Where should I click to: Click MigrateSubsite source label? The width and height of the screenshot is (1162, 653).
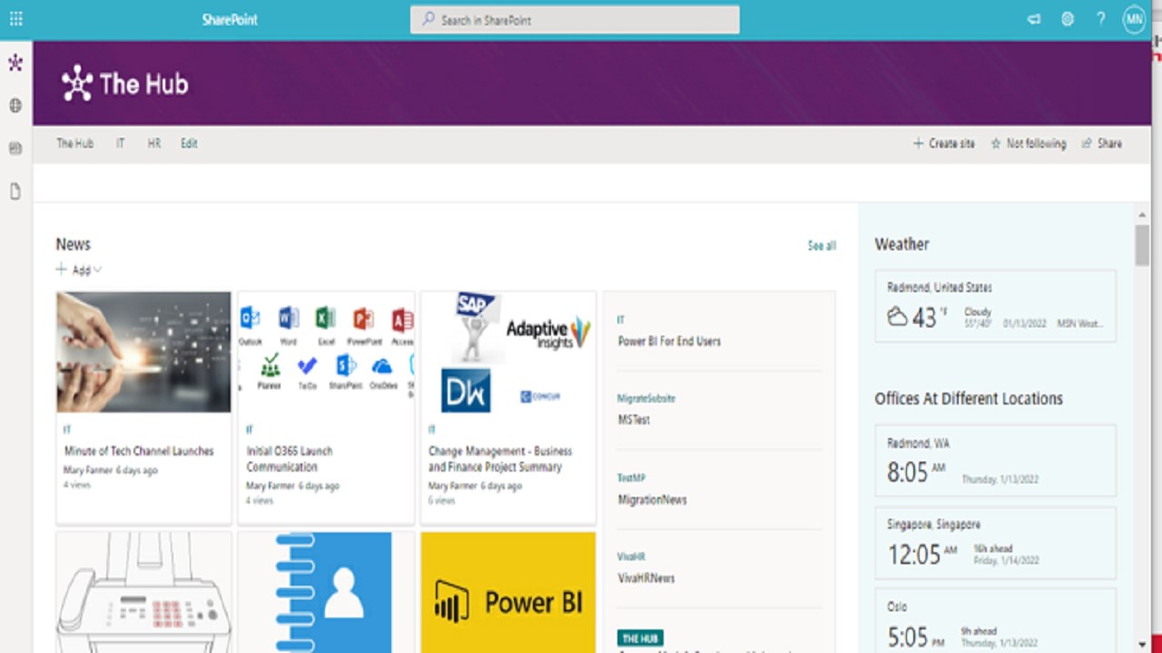tap(646, 398)
